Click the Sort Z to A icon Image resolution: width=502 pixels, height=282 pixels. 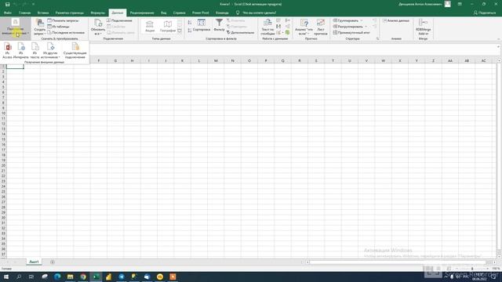click(190, 30)
